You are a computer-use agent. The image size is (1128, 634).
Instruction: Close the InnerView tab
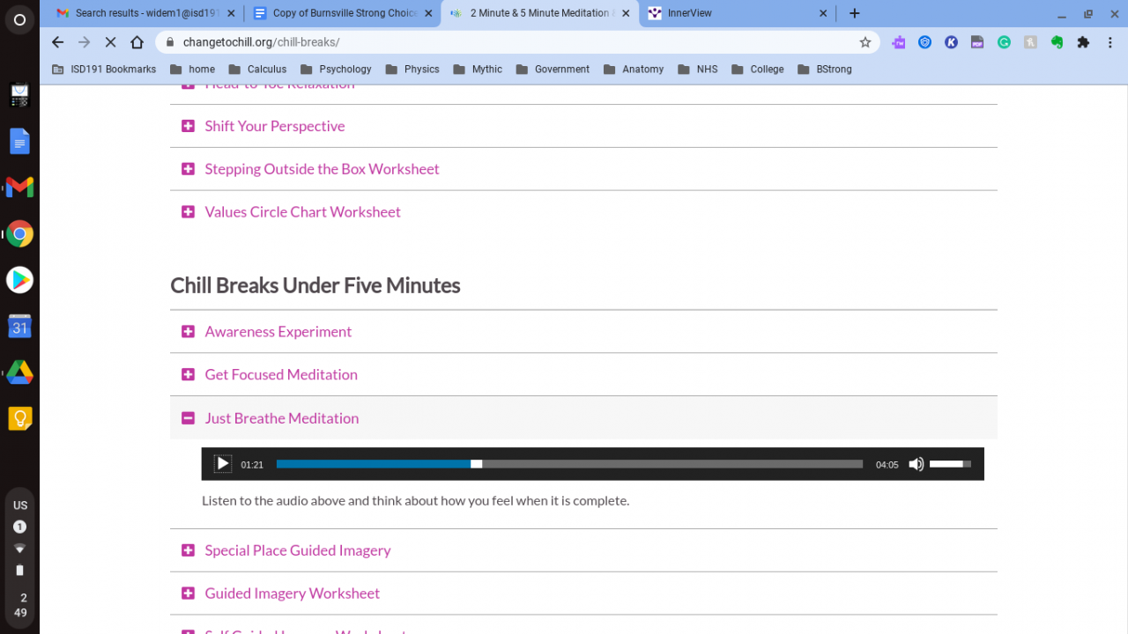coord(823,13)
